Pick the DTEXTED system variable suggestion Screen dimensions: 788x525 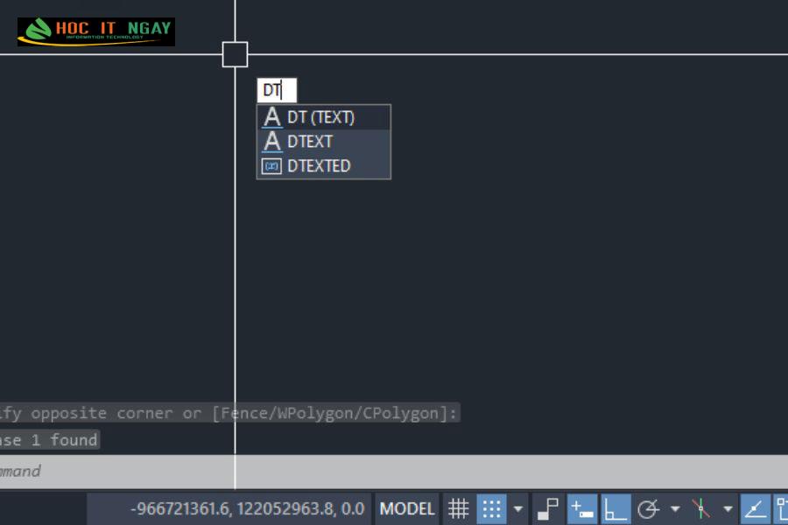(x=324, y=165)
